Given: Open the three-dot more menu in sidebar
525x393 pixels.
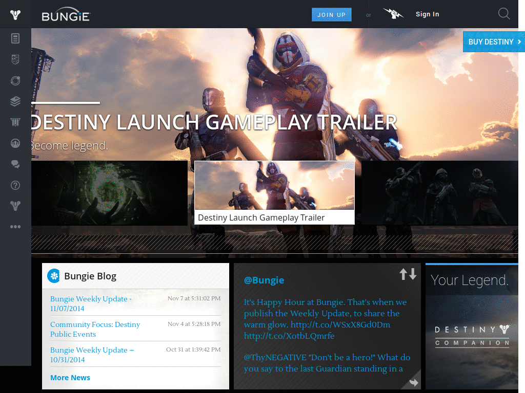Looking at the screenshot, I should click(15, 227).
